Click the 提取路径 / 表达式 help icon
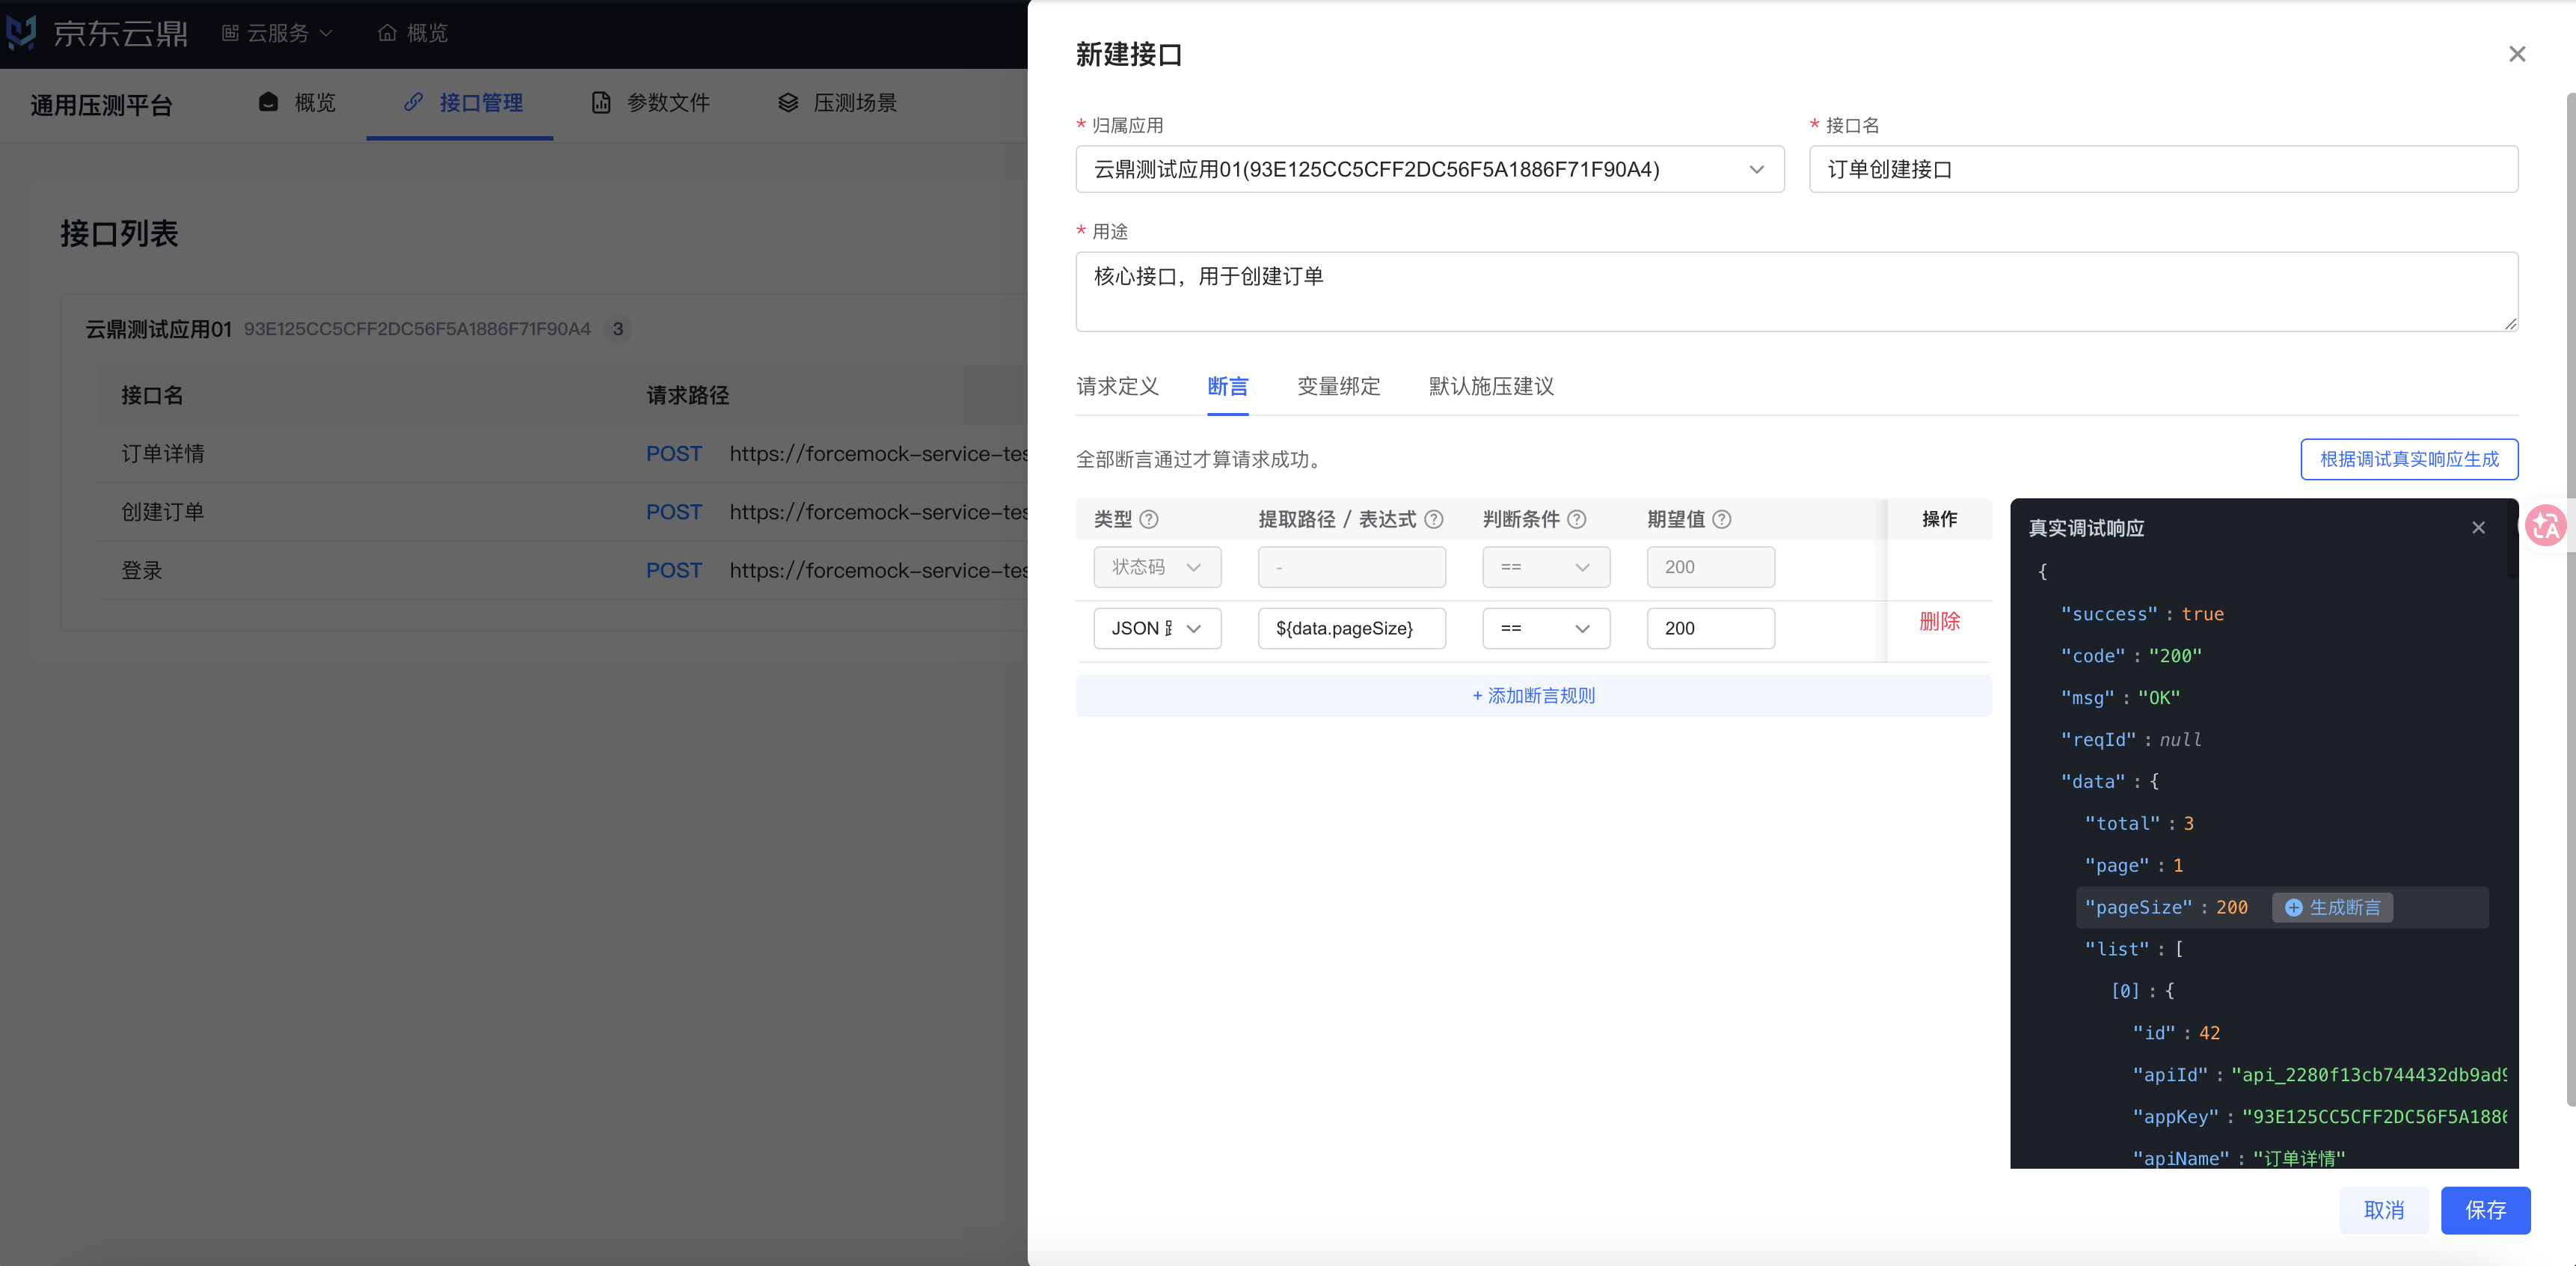The image size is (2576, 1266). tap(1433, 519)
